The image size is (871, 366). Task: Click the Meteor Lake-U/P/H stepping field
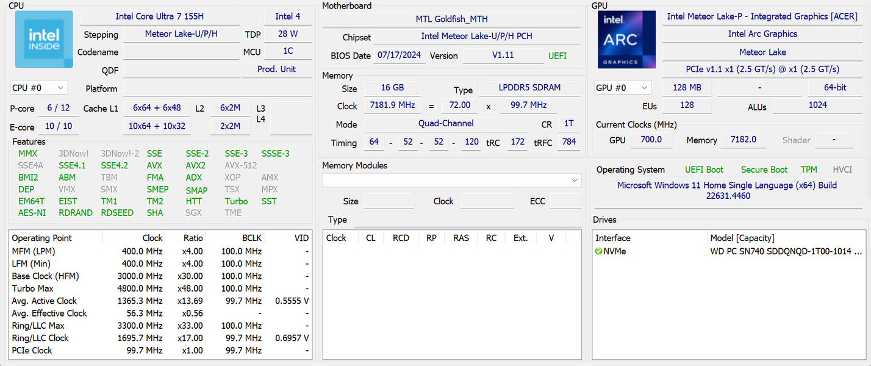181,34
